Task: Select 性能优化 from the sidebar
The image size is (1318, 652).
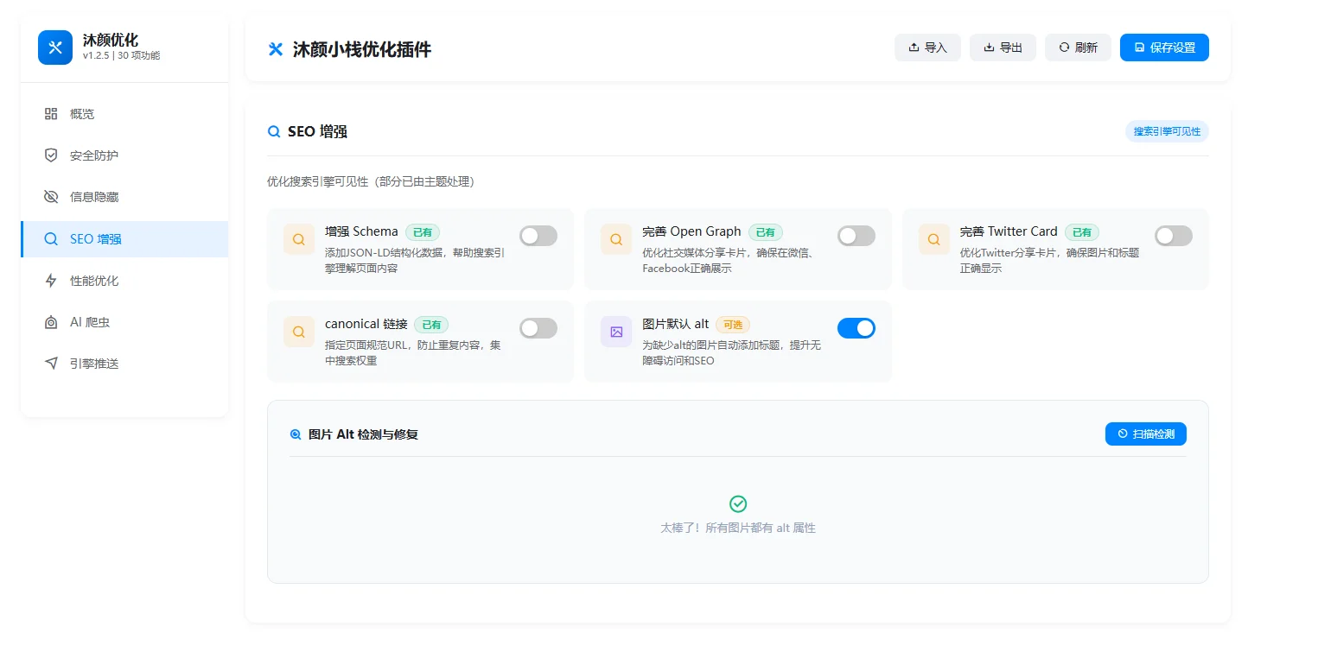Action: 93,281
